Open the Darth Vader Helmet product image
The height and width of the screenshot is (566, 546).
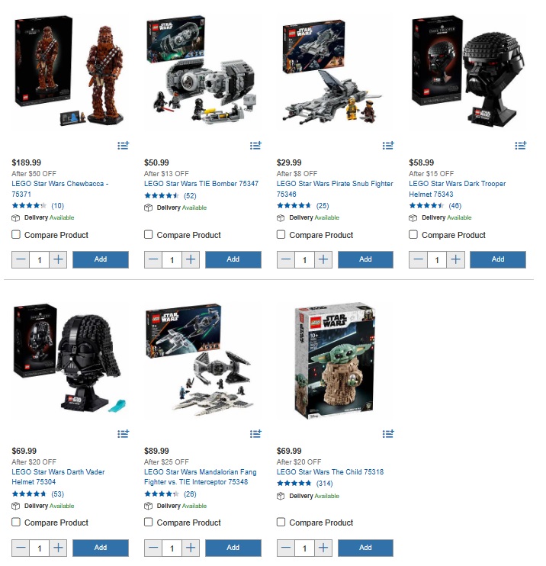click(68, 359)
